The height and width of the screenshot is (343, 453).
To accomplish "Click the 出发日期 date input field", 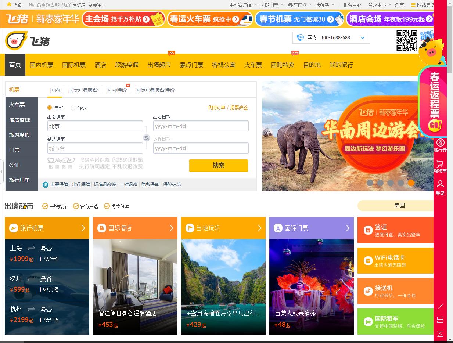I will click(201, 126).
